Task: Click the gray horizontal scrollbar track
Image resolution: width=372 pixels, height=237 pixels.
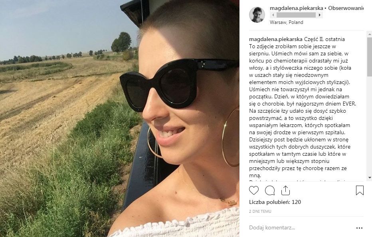Action: point(296,15)
